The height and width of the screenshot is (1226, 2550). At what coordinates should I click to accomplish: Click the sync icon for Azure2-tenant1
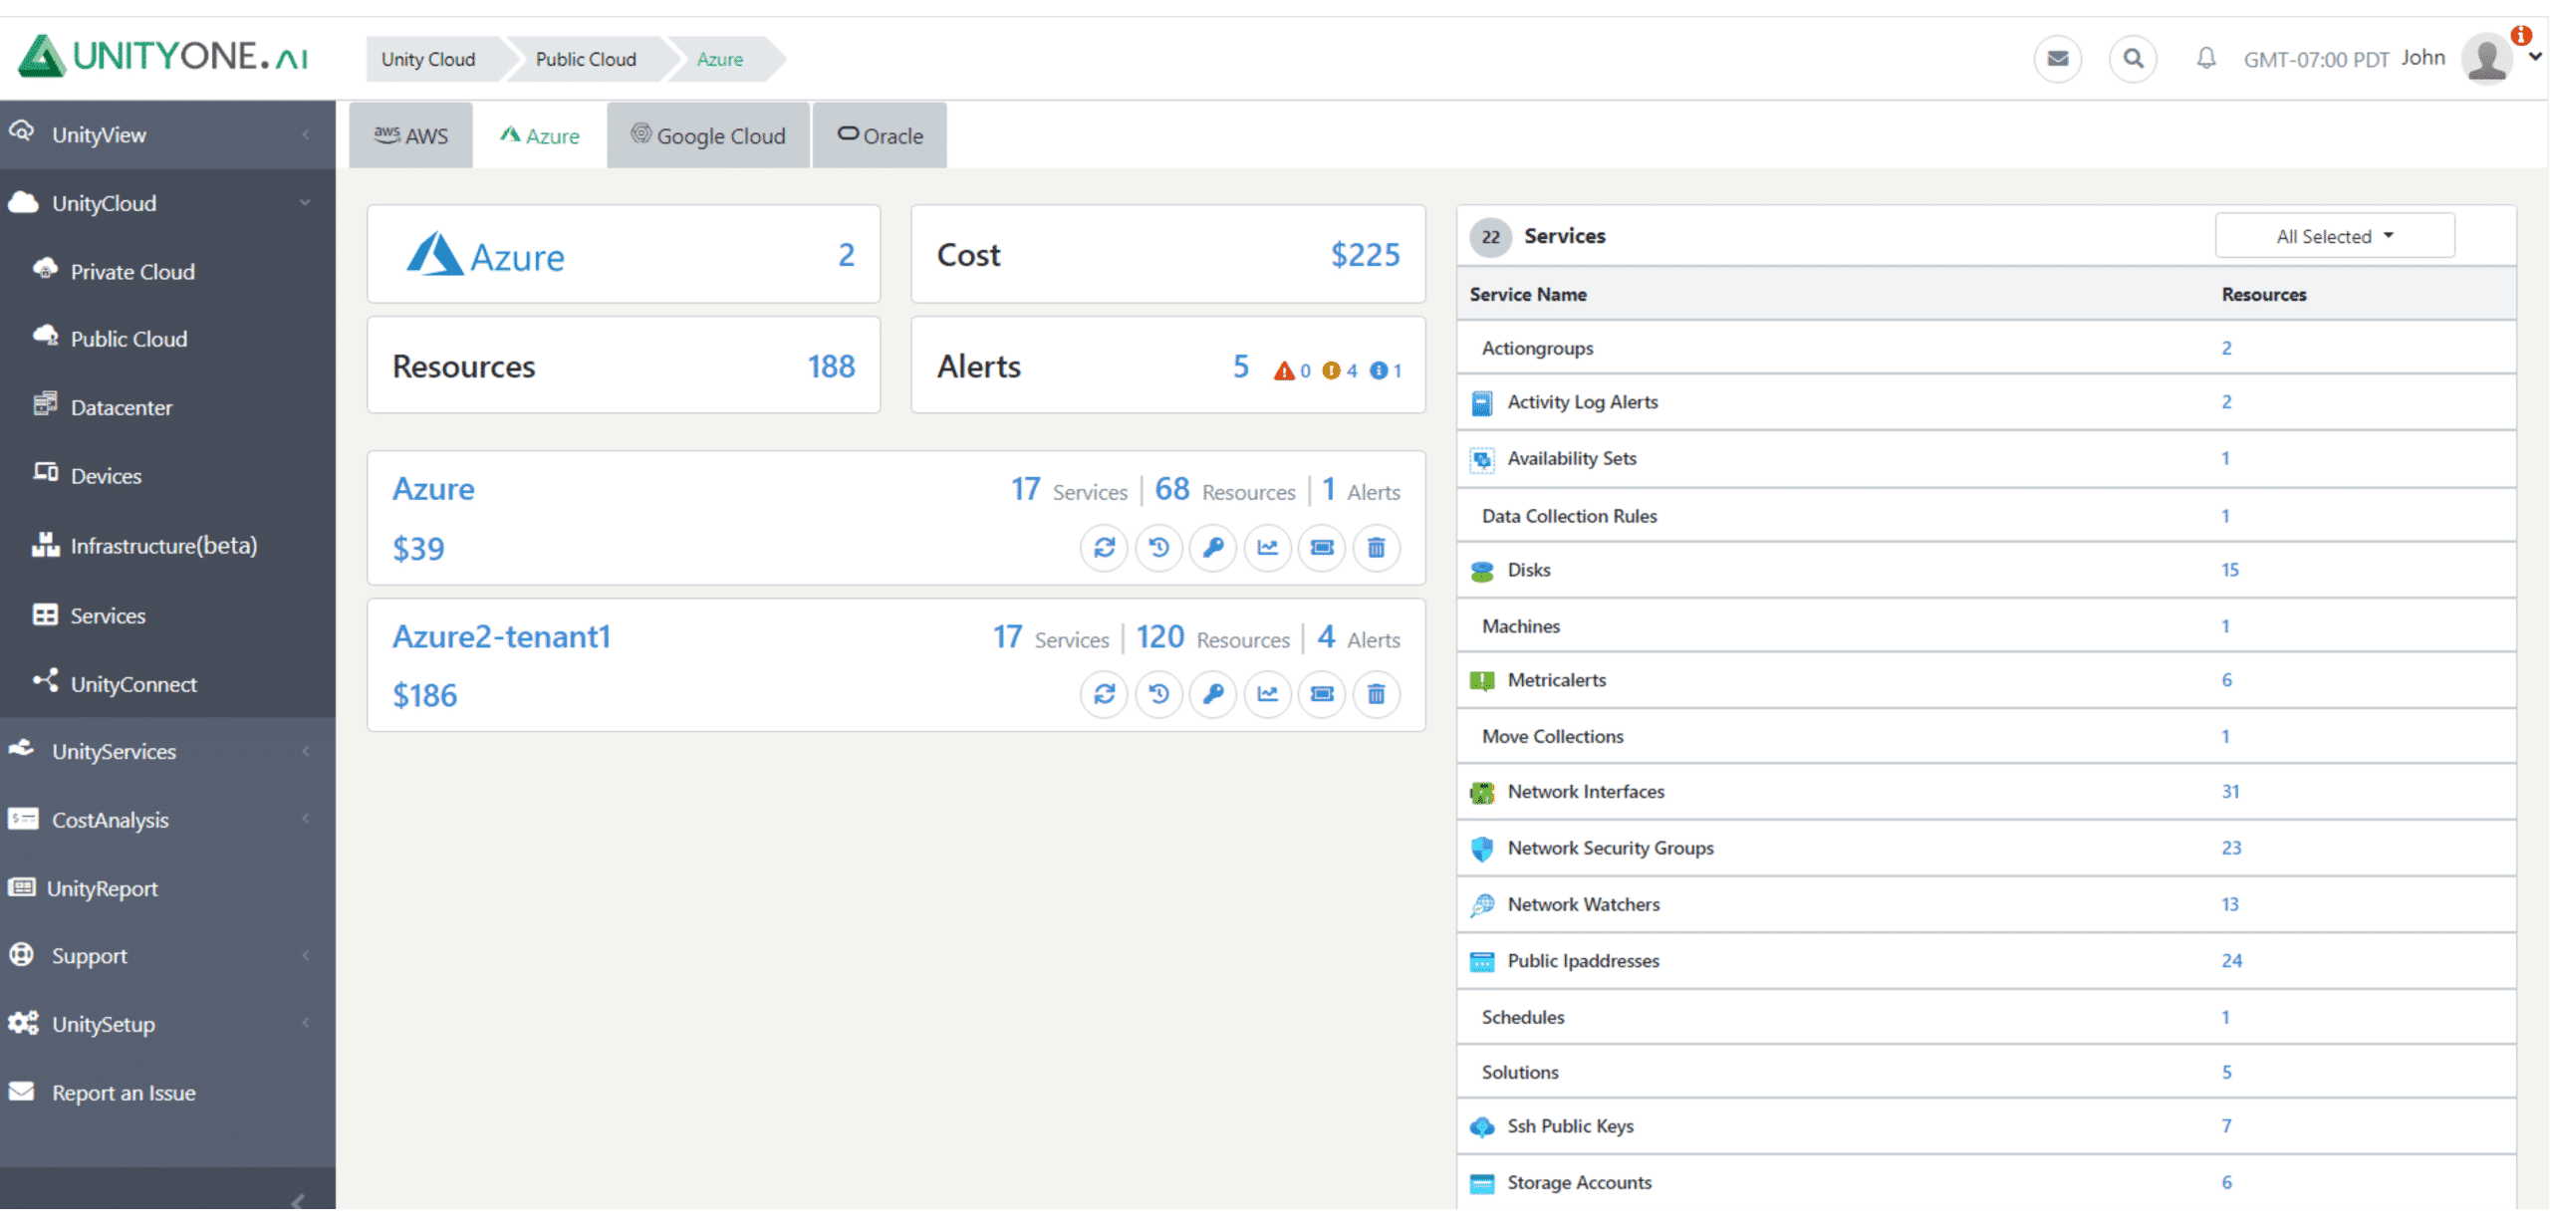1105,694
